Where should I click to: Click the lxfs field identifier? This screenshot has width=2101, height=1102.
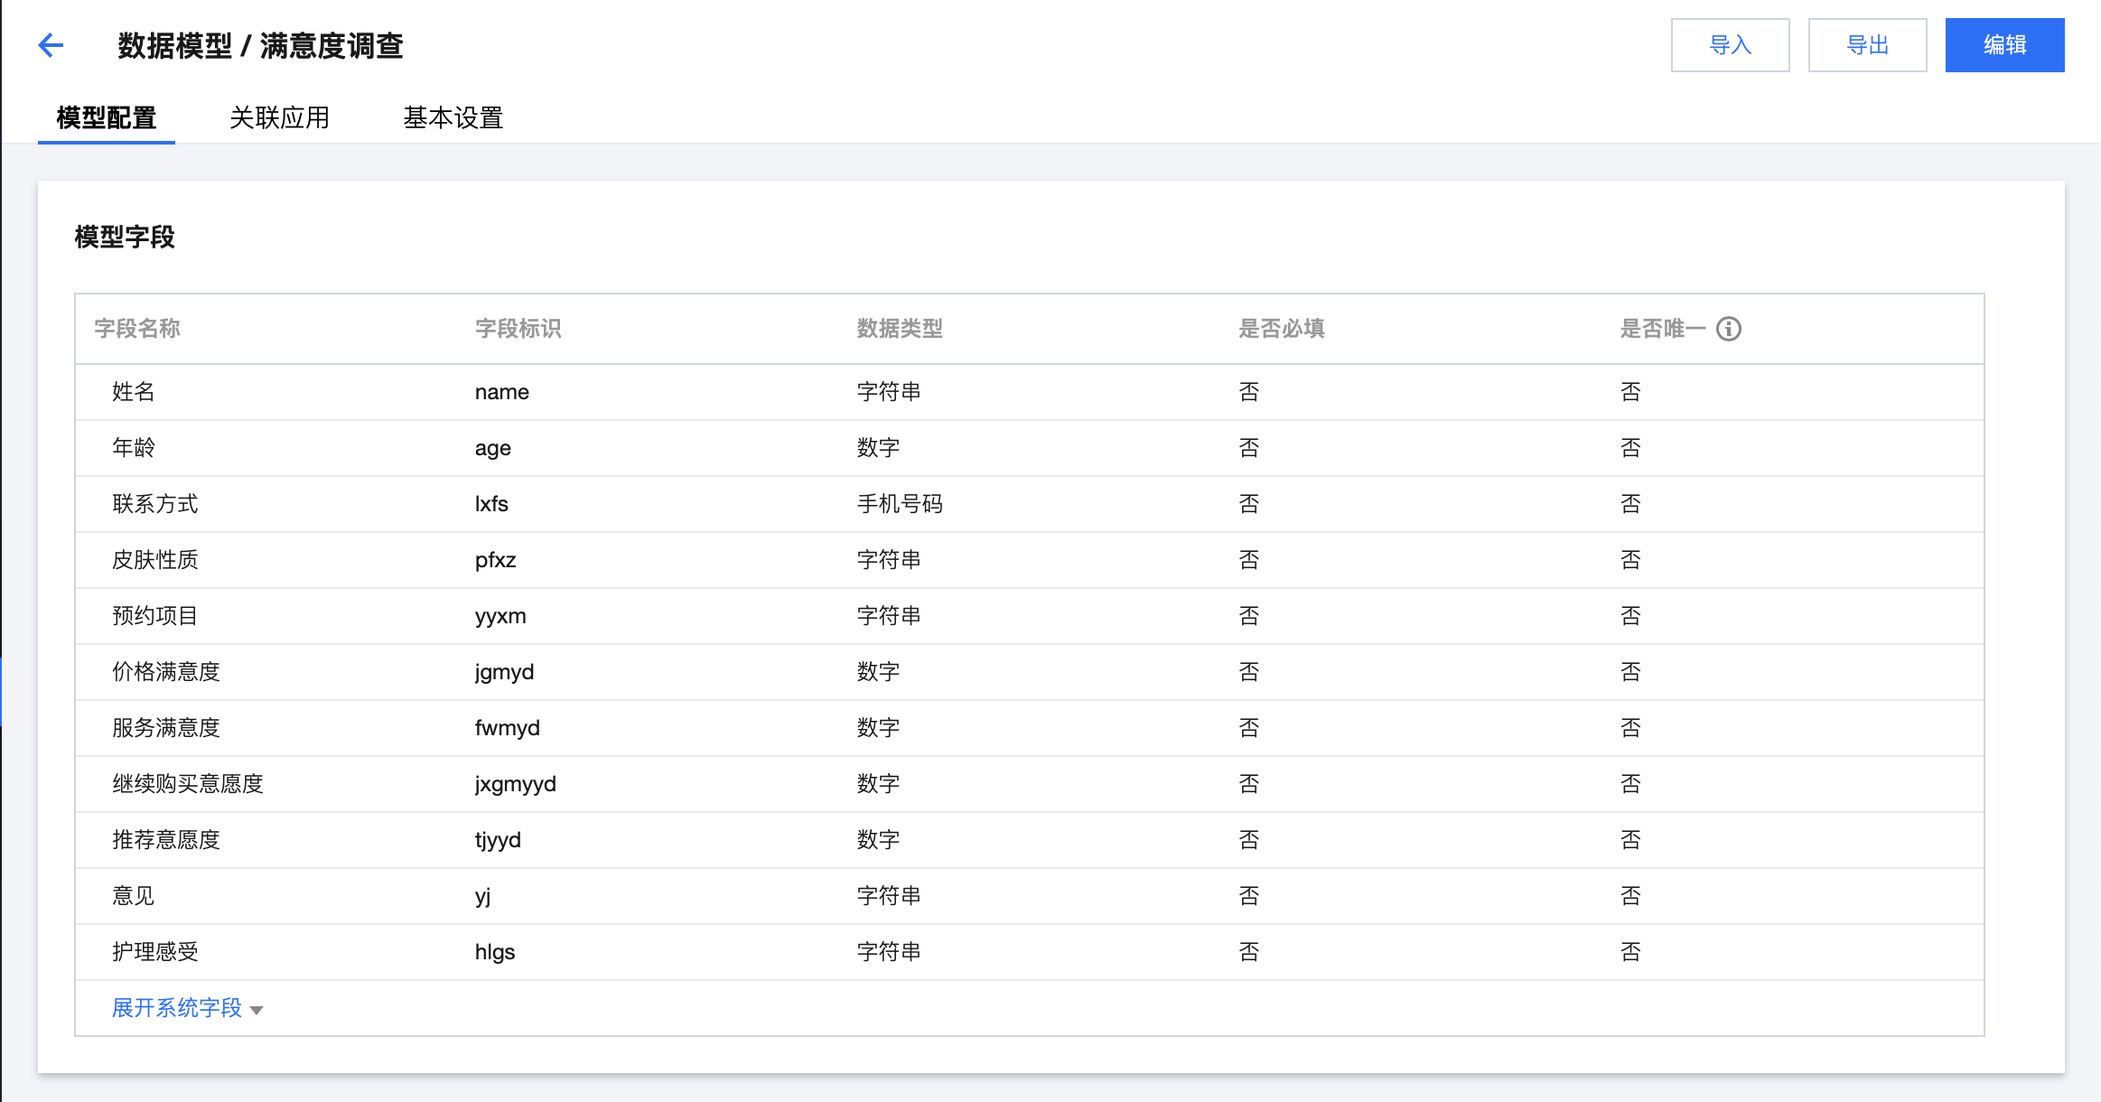[x=491, y=504]
